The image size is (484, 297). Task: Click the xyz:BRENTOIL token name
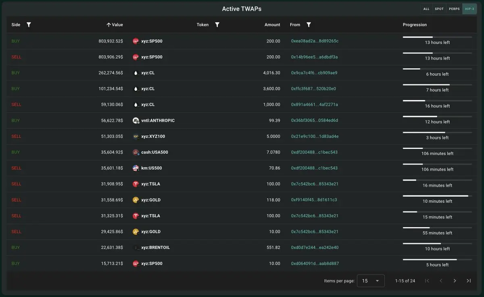click(x=155, y=247)
